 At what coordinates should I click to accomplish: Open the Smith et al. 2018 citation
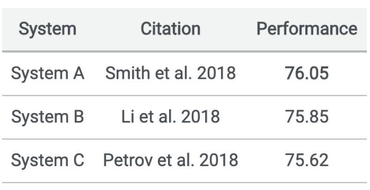(x=170, y=73)
